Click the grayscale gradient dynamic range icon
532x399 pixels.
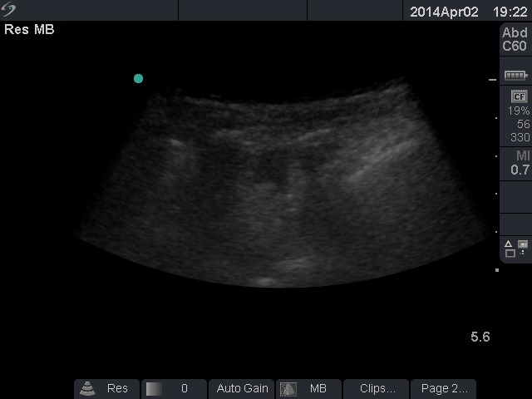(x=154, y=389)
